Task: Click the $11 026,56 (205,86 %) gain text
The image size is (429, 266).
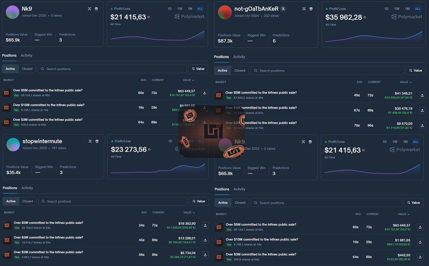Action: pos(181,227)
